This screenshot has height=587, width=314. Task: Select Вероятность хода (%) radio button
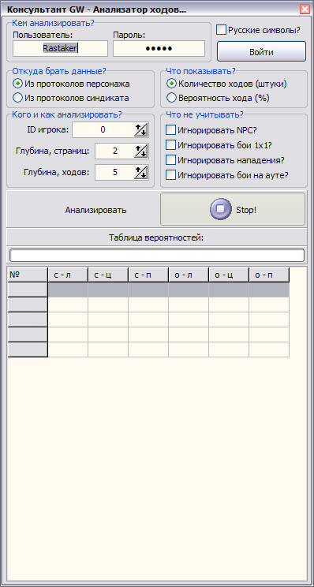171,98
